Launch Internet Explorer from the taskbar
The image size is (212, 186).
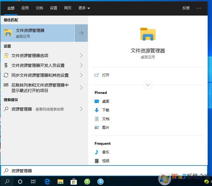[101, 182]
